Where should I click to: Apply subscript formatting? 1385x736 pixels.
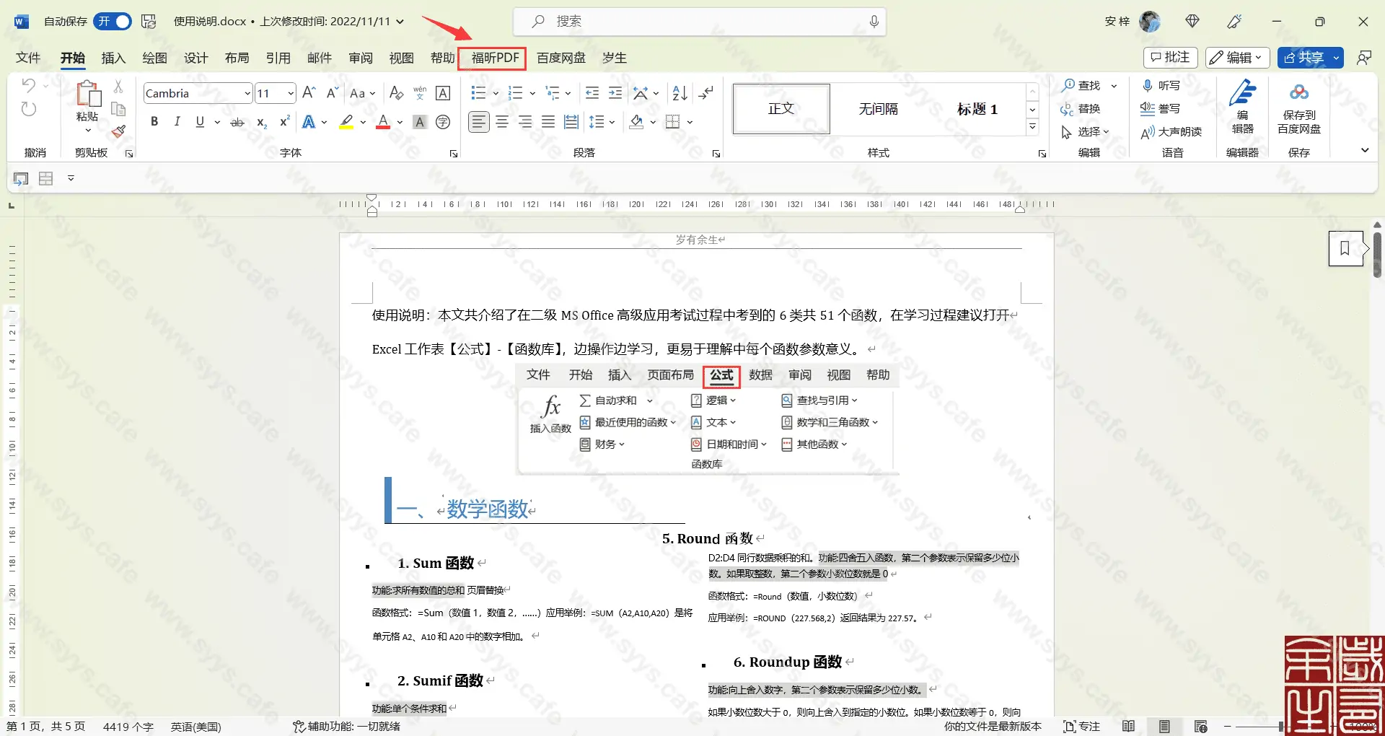click(x=260, y=123)
